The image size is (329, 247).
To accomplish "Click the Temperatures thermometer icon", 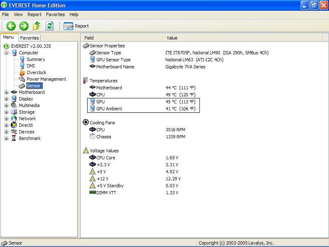I will 85,81.
